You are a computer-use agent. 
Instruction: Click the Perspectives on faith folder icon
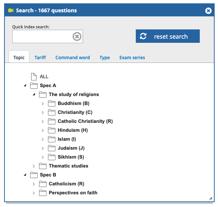point(43,193)
